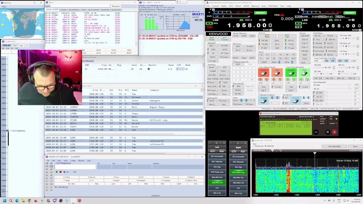Enable the Direct Entry checkbox

pyautogui.click(x=234, y=61)
